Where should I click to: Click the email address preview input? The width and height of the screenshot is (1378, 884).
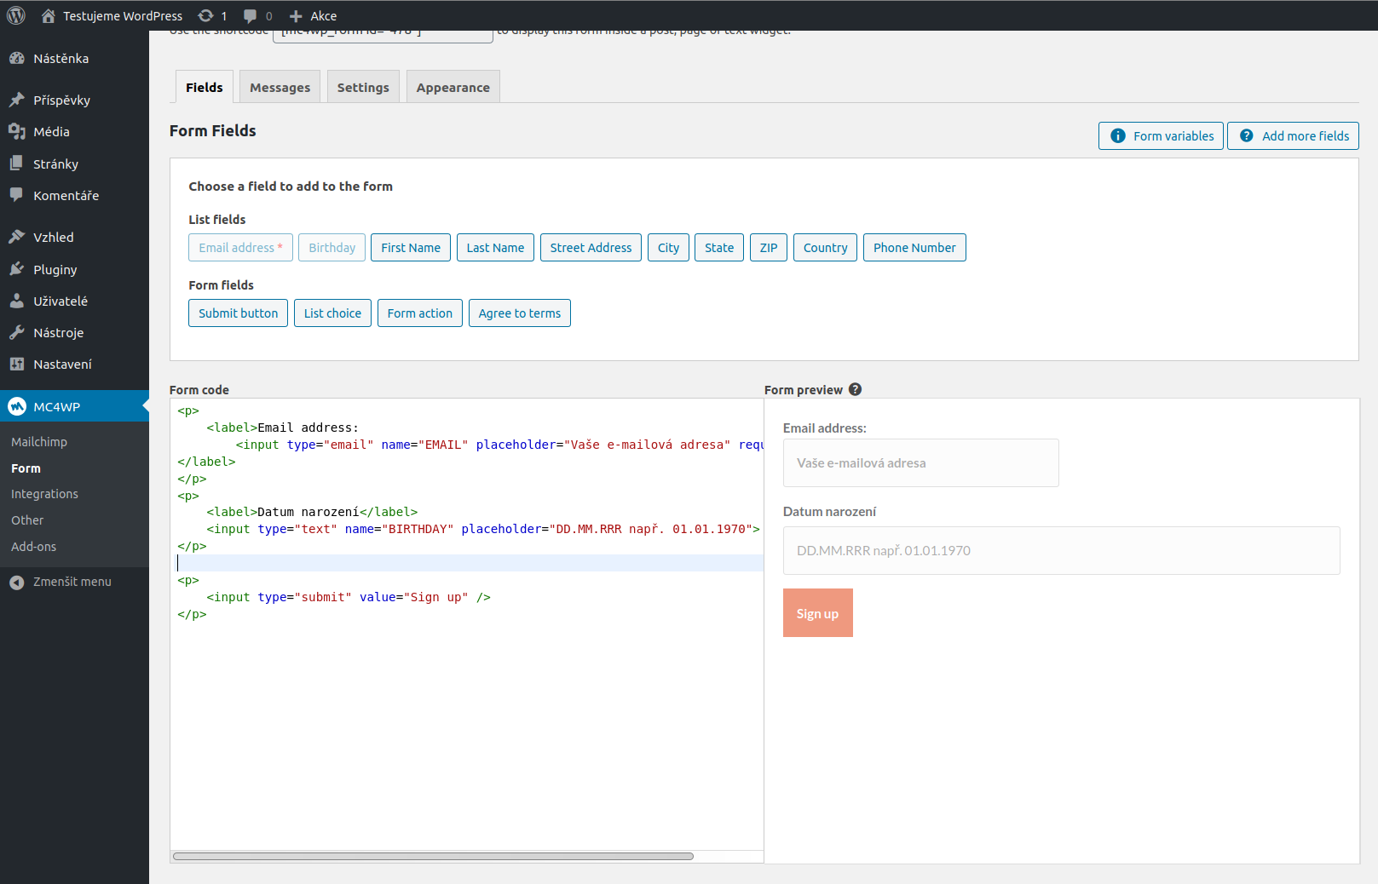click(x=921, y=463)
